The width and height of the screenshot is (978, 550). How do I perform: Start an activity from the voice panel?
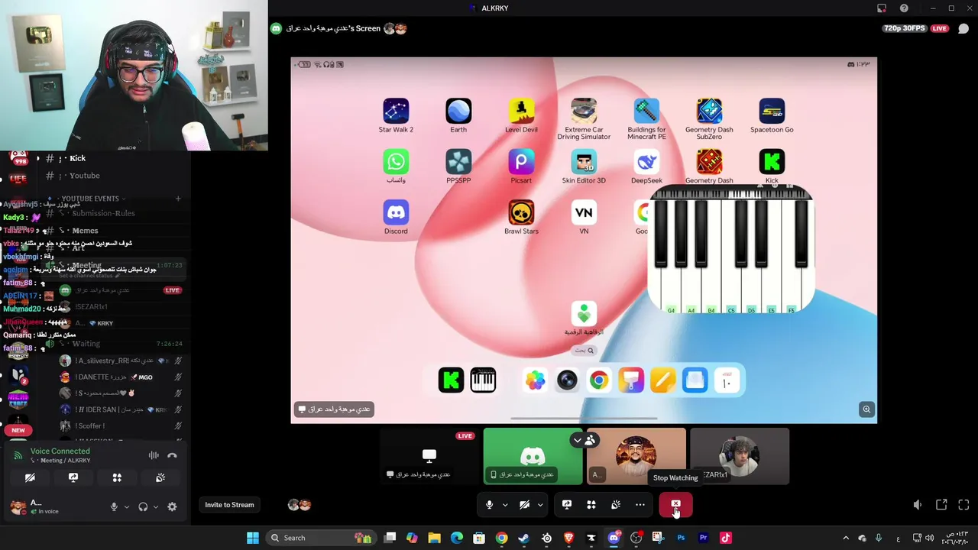117,477
